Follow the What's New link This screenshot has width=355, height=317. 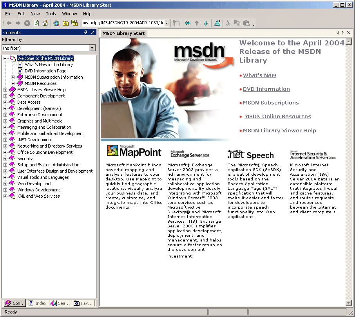point(259,75)
